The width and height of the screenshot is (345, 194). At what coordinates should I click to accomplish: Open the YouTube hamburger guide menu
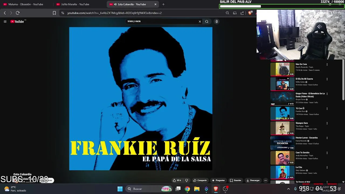[x=5, y=22]
